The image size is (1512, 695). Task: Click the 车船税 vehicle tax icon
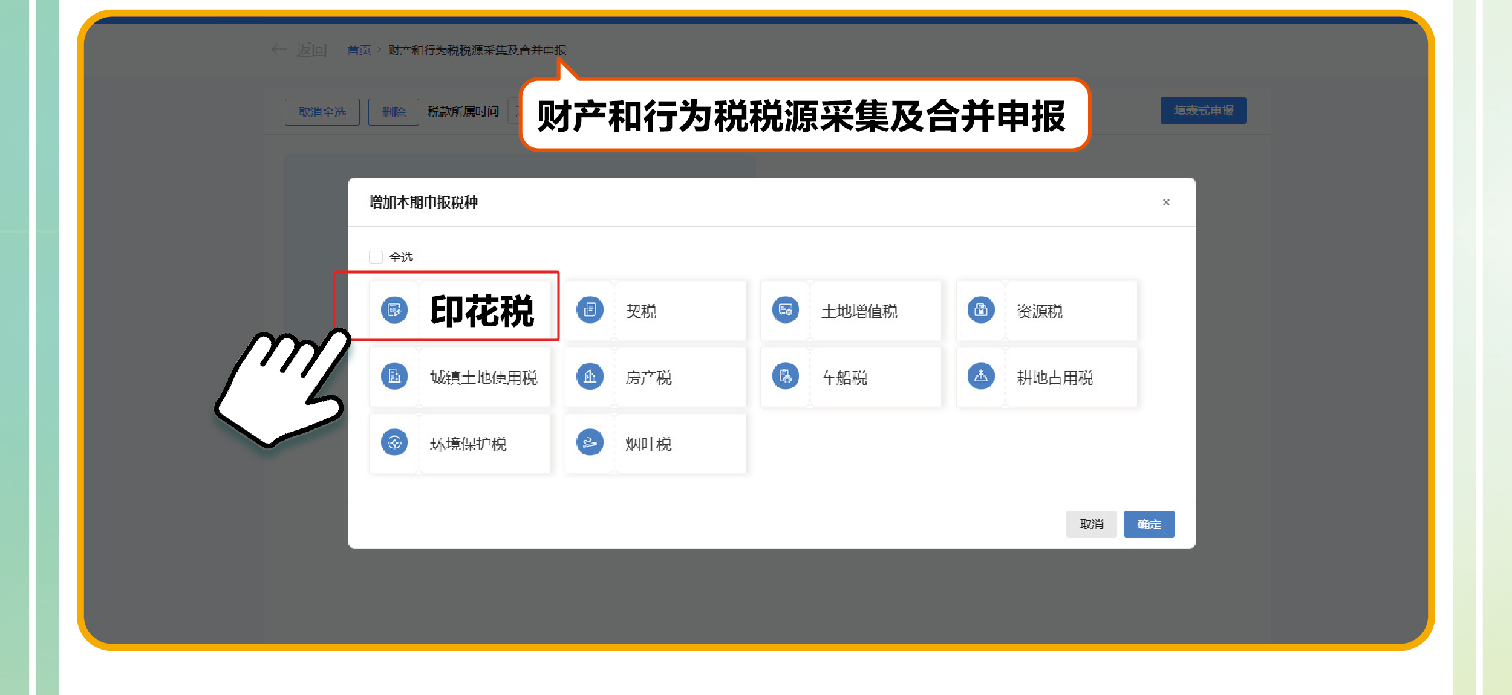point(785,377)
